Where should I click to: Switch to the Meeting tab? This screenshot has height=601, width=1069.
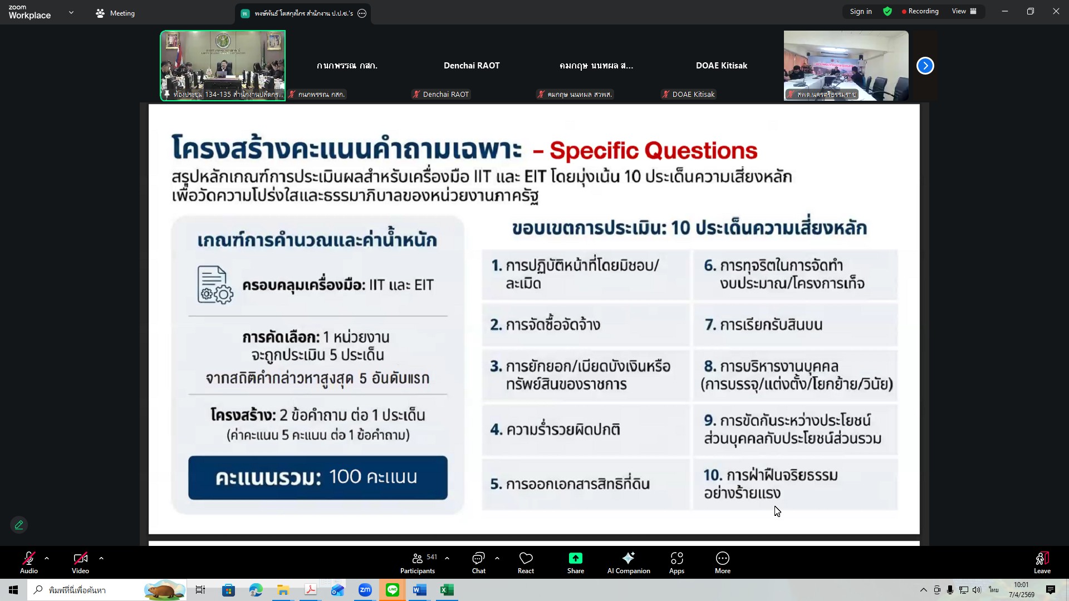coord(115,13)
